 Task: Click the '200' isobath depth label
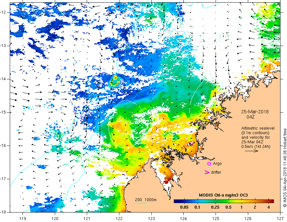click(138, 200)
